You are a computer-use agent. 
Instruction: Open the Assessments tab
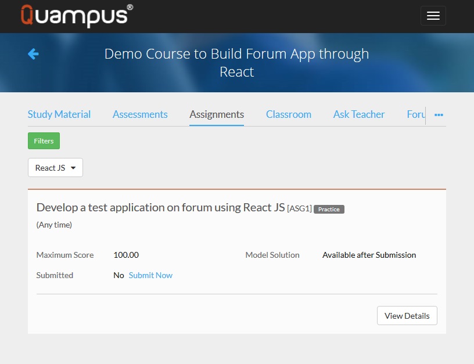pos(140,114)
